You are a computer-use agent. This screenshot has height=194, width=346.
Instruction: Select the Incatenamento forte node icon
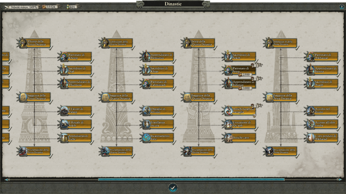coord(146,138)
